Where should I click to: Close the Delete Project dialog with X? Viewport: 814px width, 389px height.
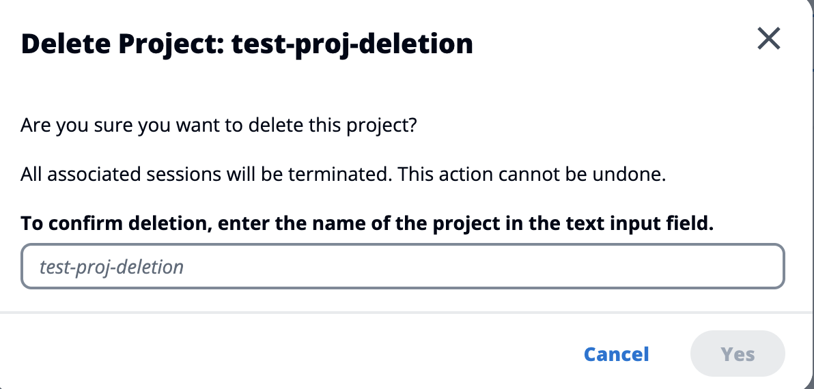(x=769, y=39)
